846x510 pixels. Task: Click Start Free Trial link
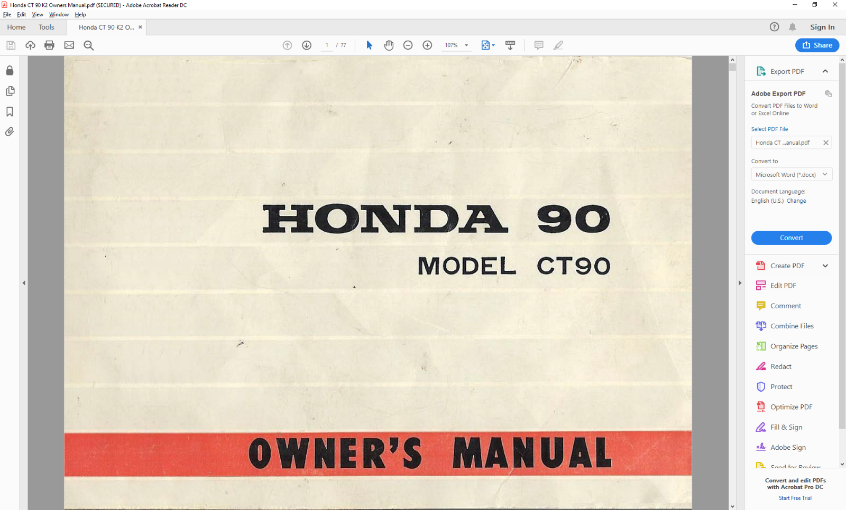(x=795, y=498)
